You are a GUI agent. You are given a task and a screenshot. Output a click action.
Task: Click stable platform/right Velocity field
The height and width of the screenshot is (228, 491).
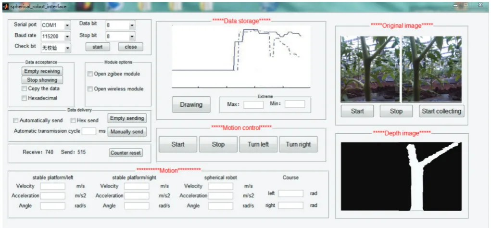point(137,186)
